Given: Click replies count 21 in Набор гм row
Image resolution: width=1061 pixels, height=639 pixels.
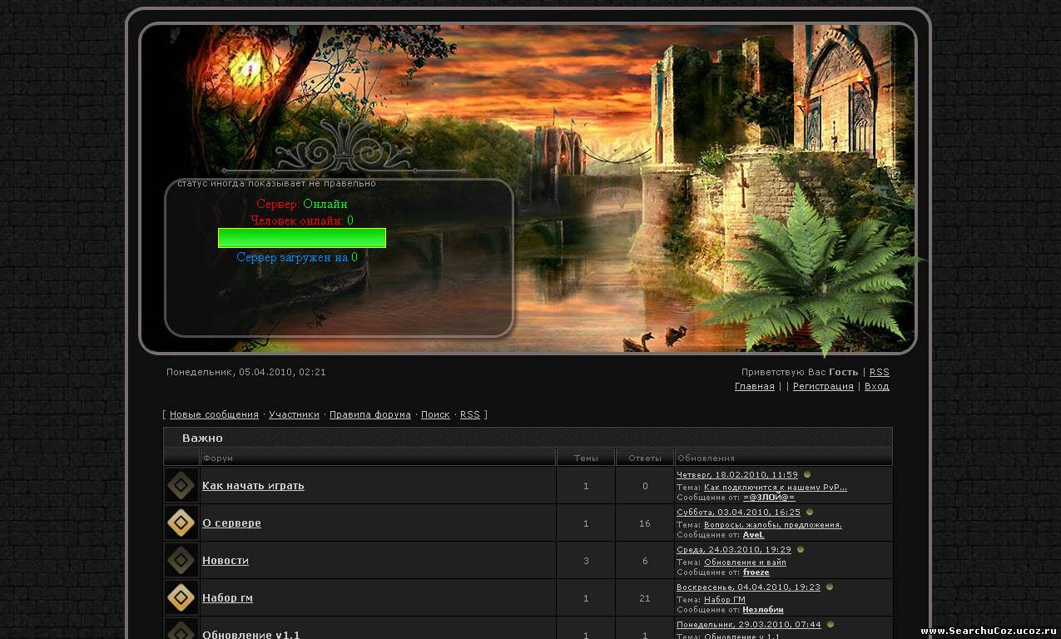Looking at the screenshot, I should click(x=645, y=598).
